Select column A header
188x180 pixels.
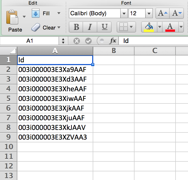coord(55,51)
